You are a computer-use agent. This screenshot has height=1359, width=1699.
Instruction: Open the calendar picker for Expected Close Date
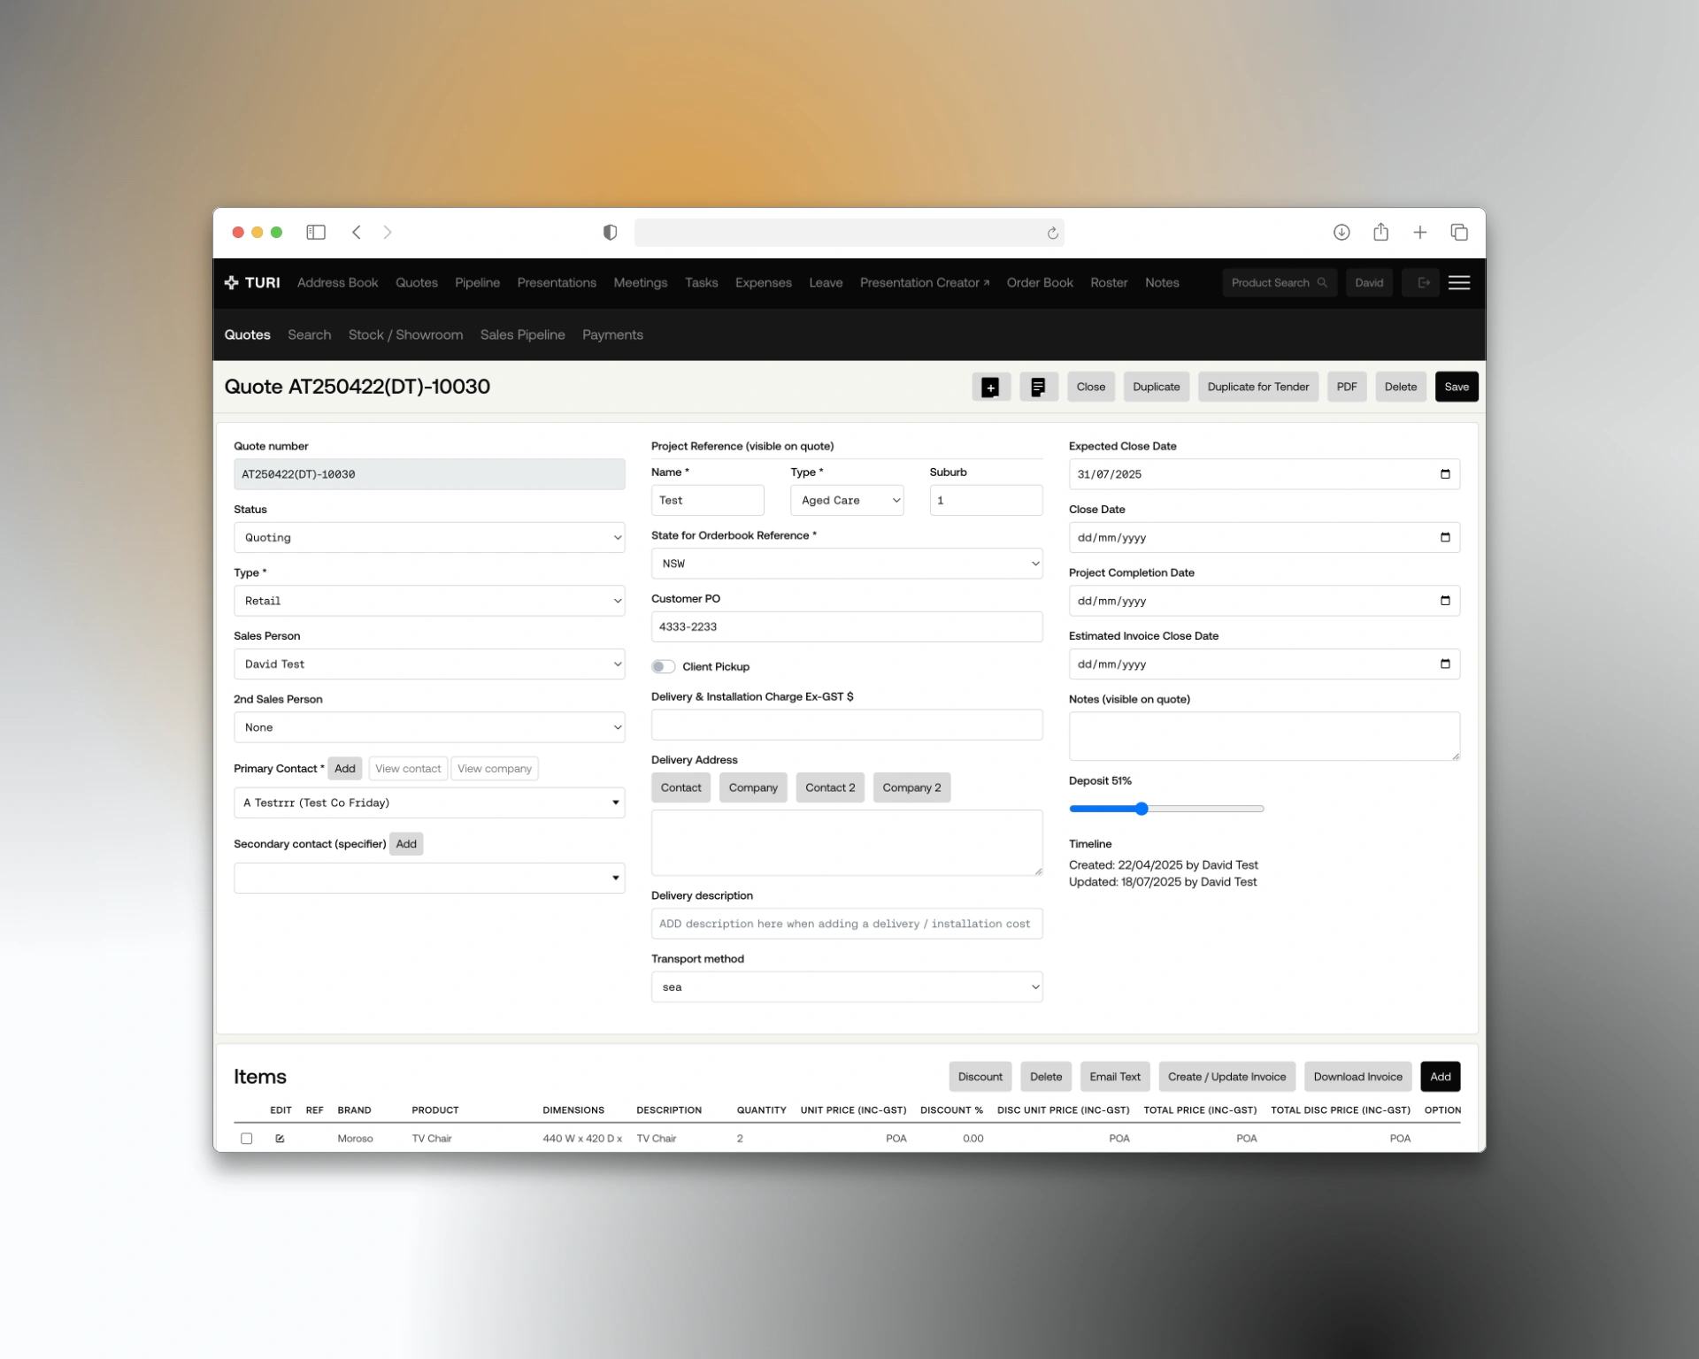click(1446, 474)
